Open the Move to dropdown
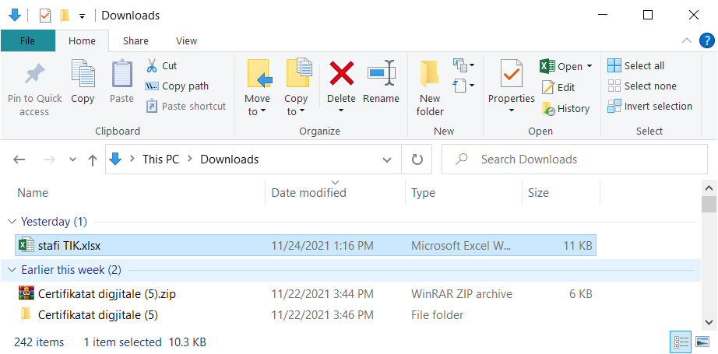718x354 pixels. point(257,105)
